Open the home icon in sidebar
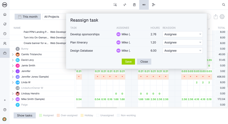This screenshot has height=124, width=228. coord(5,15)
